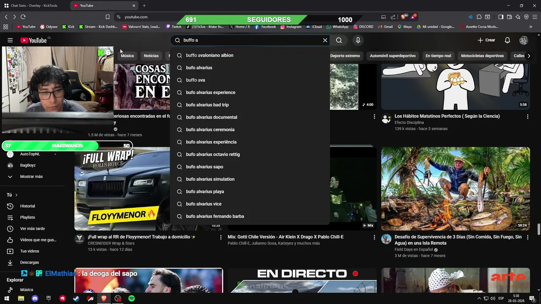Screen dimensions: 541x304
Task: Open Discord from the taskbar
Action: click(35, 299)
